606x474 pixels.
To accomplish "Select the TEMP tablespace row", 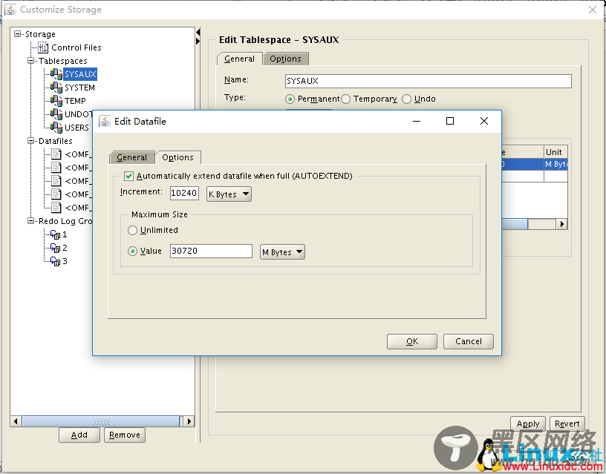I will coord(75,101).
